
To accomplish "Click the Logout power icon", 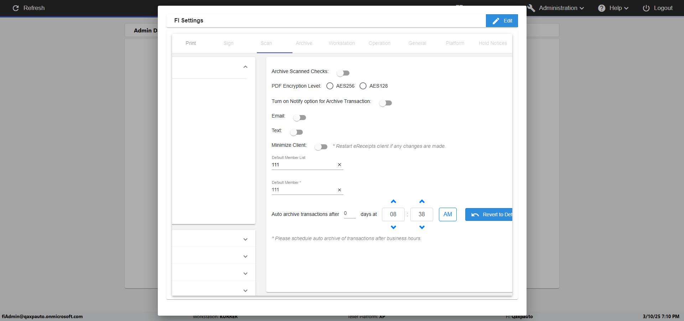I will click(646, 8).
